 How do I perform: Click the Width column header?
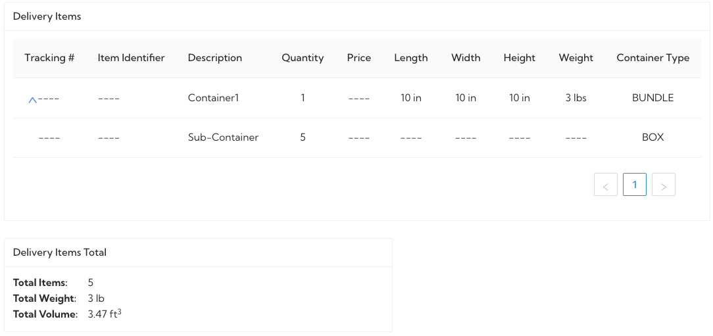[x=466, y=58]
